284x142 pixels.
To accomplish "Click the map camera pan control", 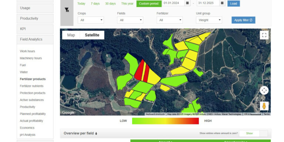I will coord(264,90).
